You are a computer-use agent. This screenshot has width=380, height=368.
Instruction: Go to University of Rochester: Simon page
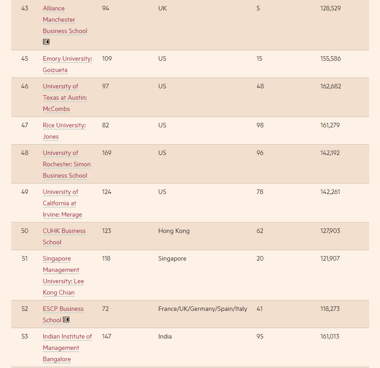67,164
